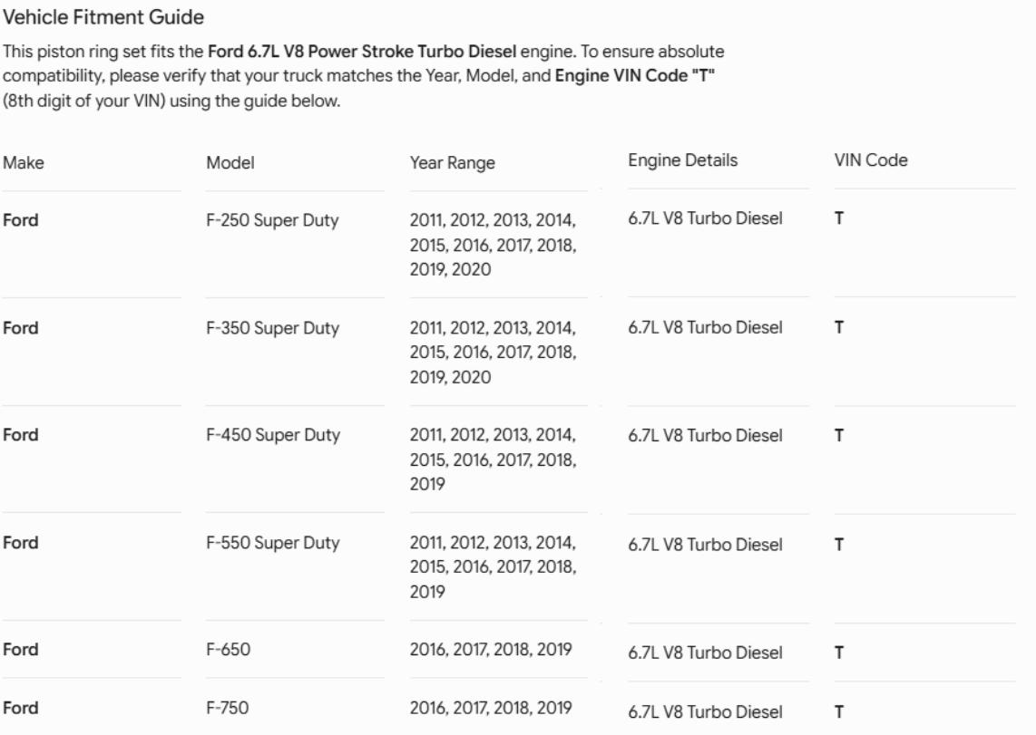Select the F-550 Super Duty model cell
The height and width of the screenshot is (735, 1036).
click(x=273, y=543)
